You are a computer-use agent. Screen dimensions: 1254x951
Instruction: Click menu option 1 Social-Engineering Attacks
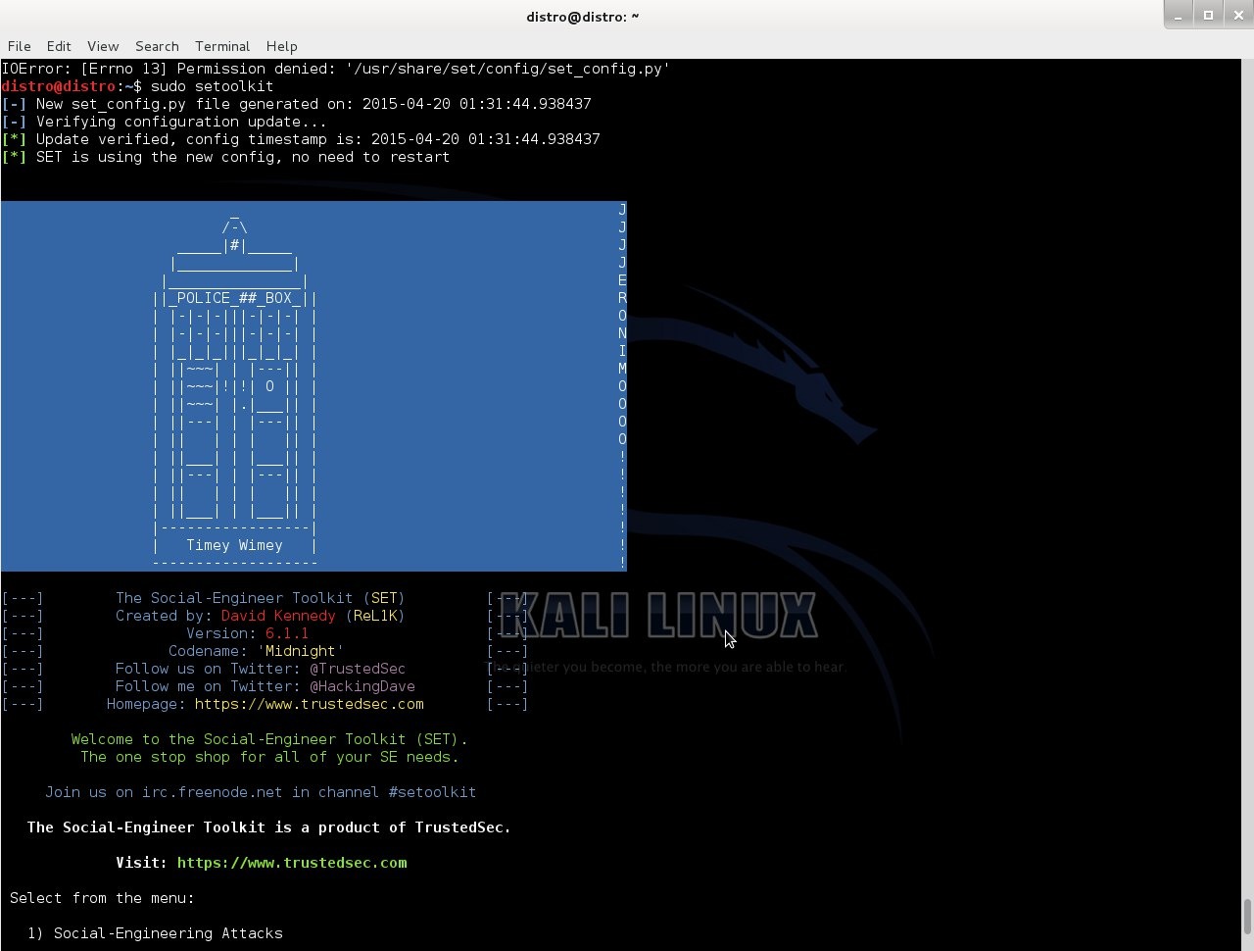point(155,933)
